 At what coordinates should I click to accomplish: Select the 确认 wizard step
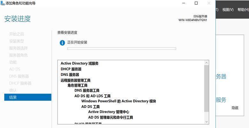pyautogui.click(x=13, y=90)
